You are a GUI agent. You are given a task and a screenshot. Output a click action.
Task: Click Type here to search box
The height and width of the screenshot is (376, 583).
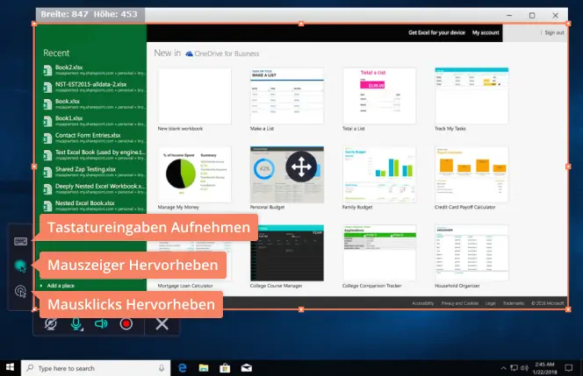pyautogui.click(x=96, y=368)
